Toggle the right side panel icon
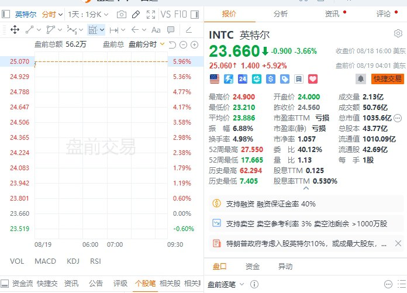Screen dimensions: 407x293 point(195,14)
